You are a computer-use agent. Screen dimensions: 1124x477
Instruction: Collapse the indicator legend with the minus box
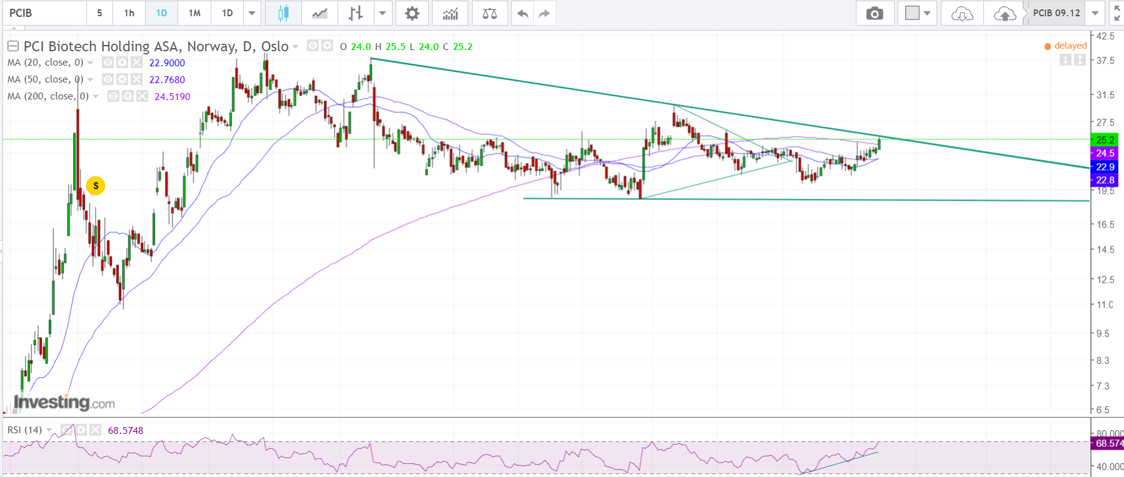point(13,46)
